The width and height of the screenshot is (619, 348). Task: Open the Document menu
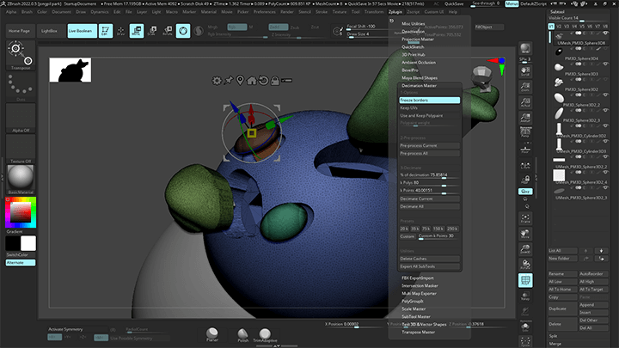click(62, 12)
